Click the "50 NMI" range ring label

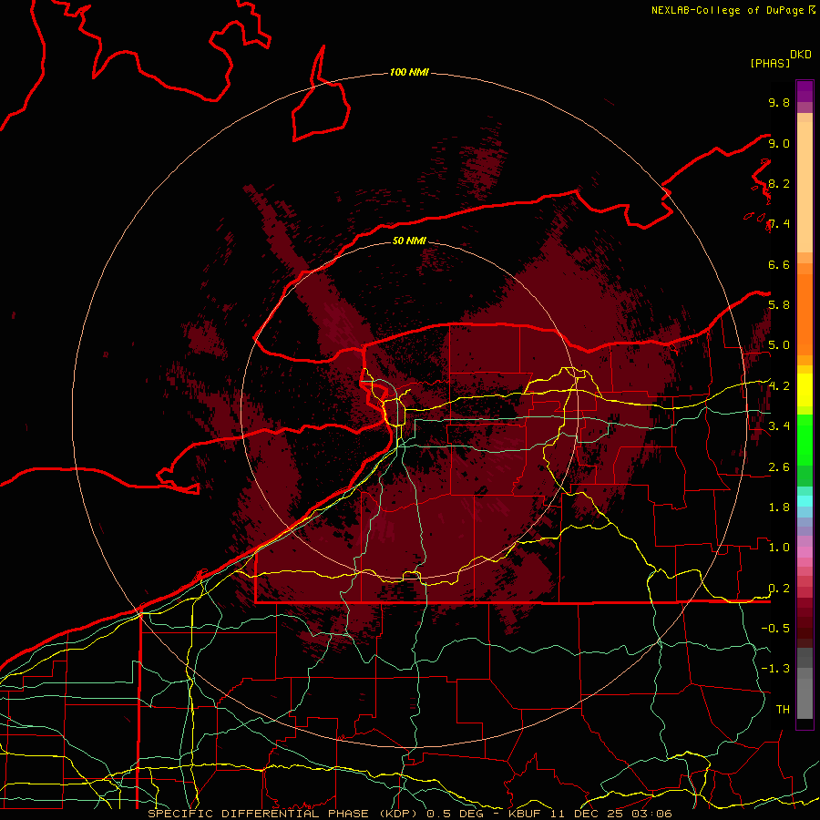coord(409,241)
